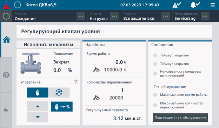219x128 pixels.
Task: Click the question mark help icon
Action: (x=76, y=82)
